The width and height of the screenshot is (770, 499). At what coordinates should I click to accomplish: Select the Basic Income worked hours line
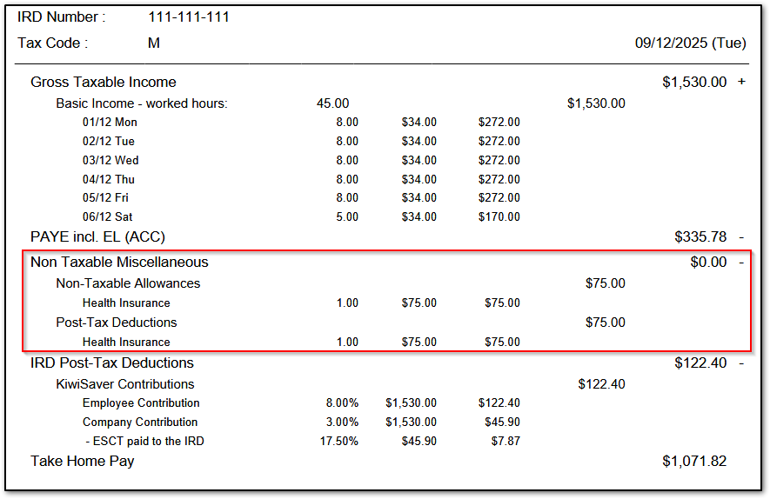coord(141,103)
